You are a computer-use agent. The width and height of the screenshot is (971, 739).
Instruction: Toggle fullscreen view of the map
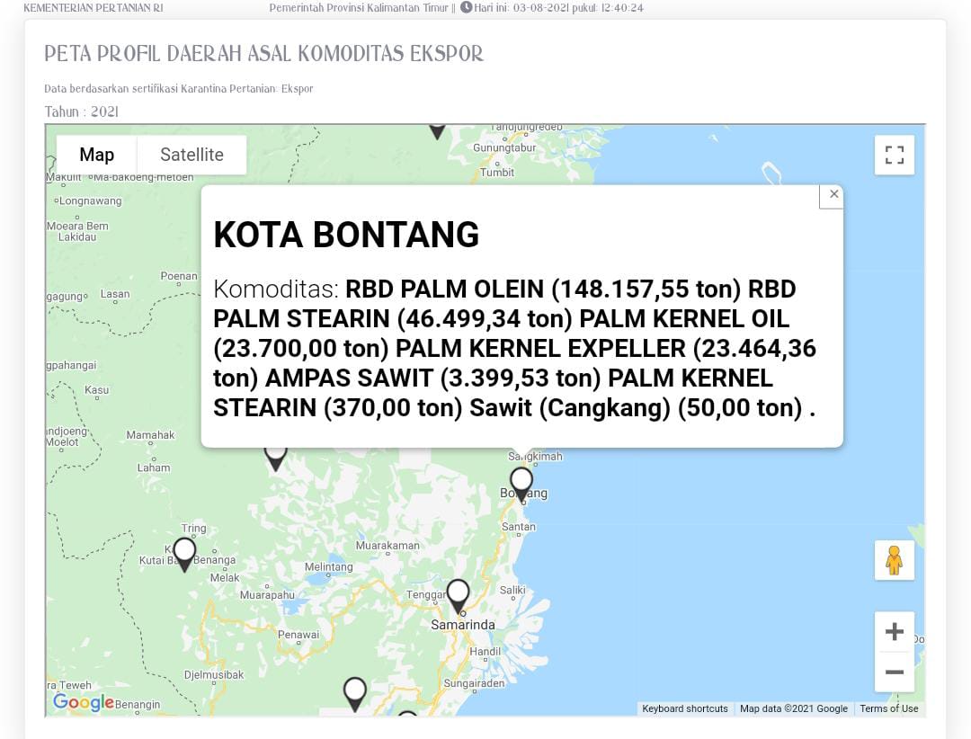pyautogui.click(x=894, y=155)
